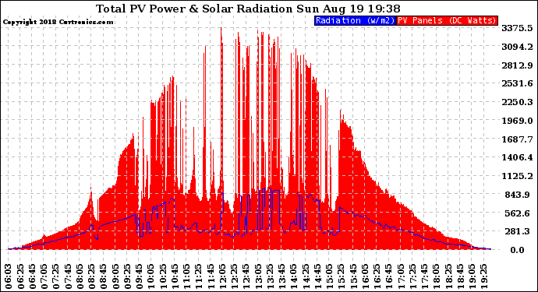Click the x-axis time label 19:25

[x=483, y=276]
